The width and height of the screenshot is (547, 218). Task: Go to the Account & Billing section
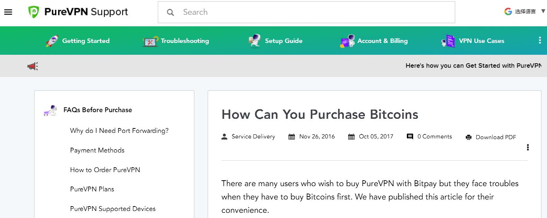click(x=382, y=41)
